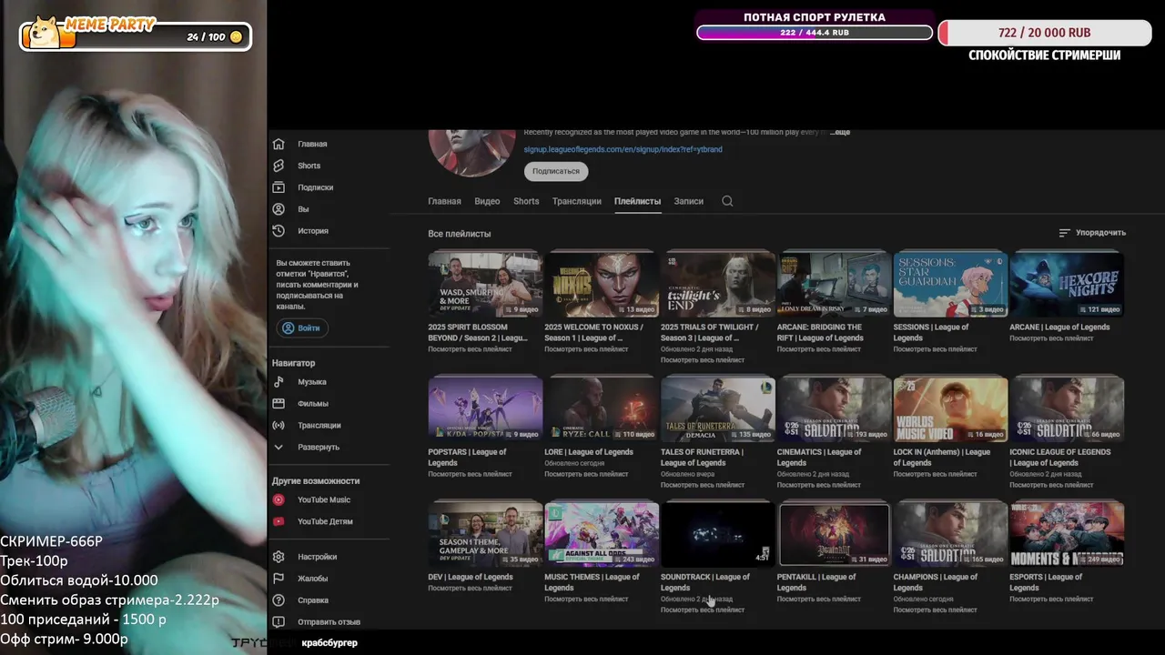The height and width of the screenshot is (655, 1165).
Task: Open the DEV Season 1 Theme thumbnail
Action: tap(485, 534)
